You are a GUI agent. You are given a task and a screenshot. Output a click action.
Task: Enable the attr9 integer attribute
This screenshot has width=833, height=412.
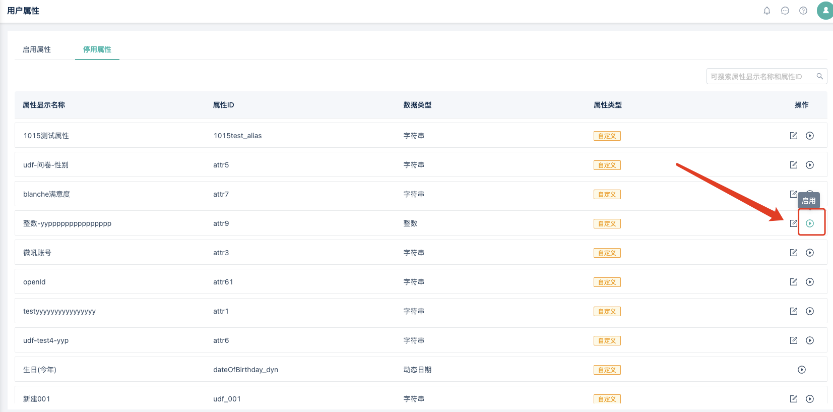coord(810,223)
